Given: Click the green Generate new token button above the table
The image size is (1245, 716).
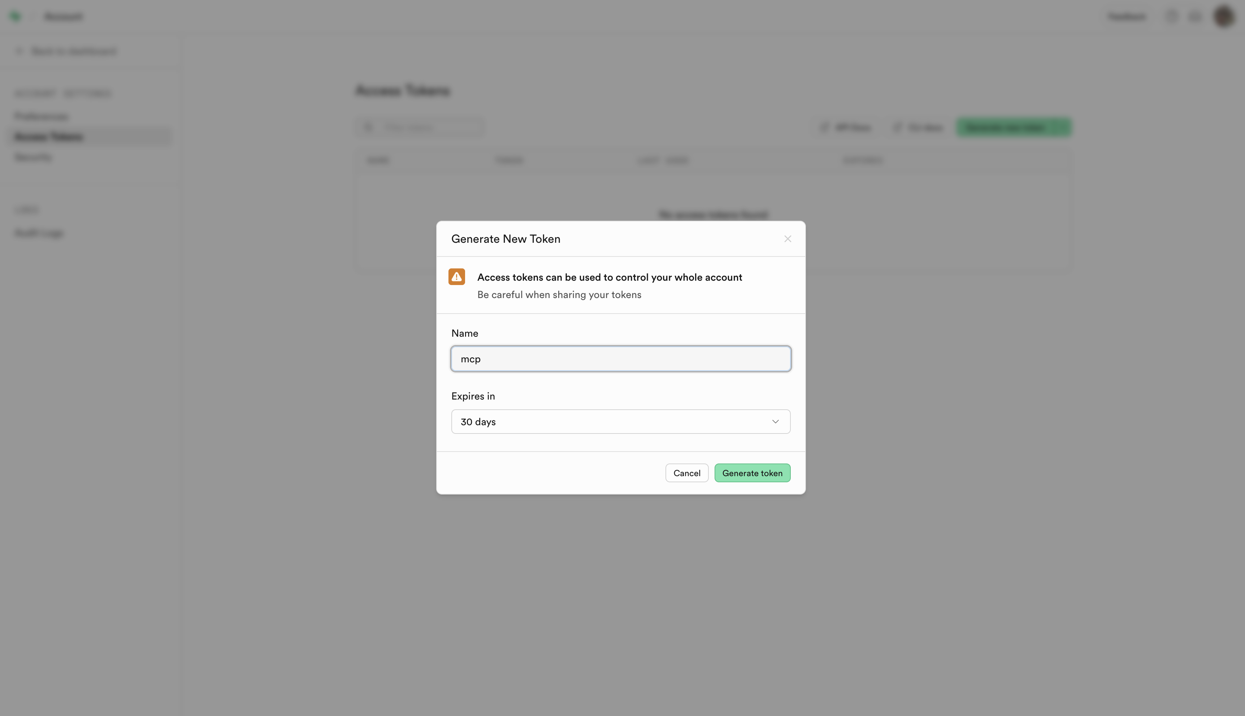Looking at the screenshot, I should pos(1014,127).
